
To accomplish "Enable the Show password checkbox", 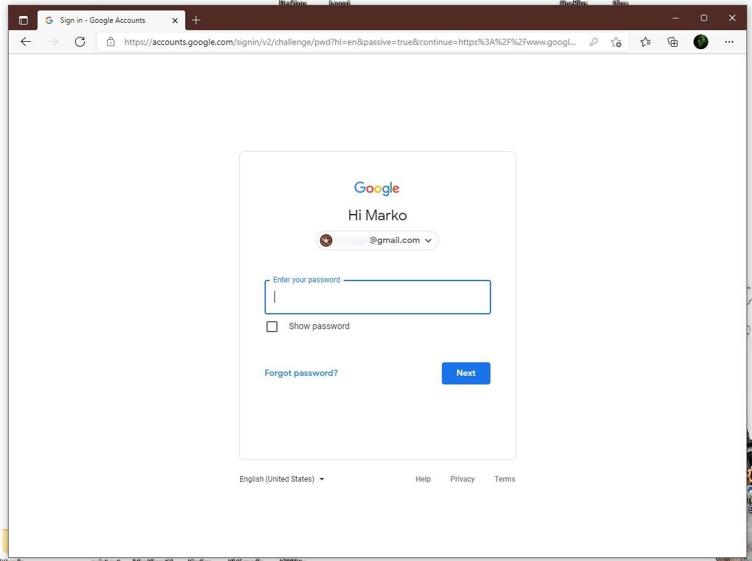I will 272,326.
